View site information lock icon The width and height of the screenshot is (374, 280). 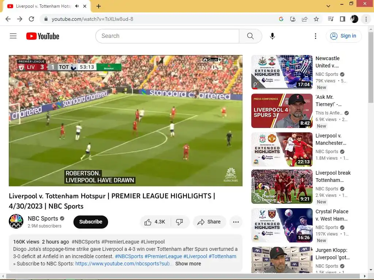coord(46,19)
